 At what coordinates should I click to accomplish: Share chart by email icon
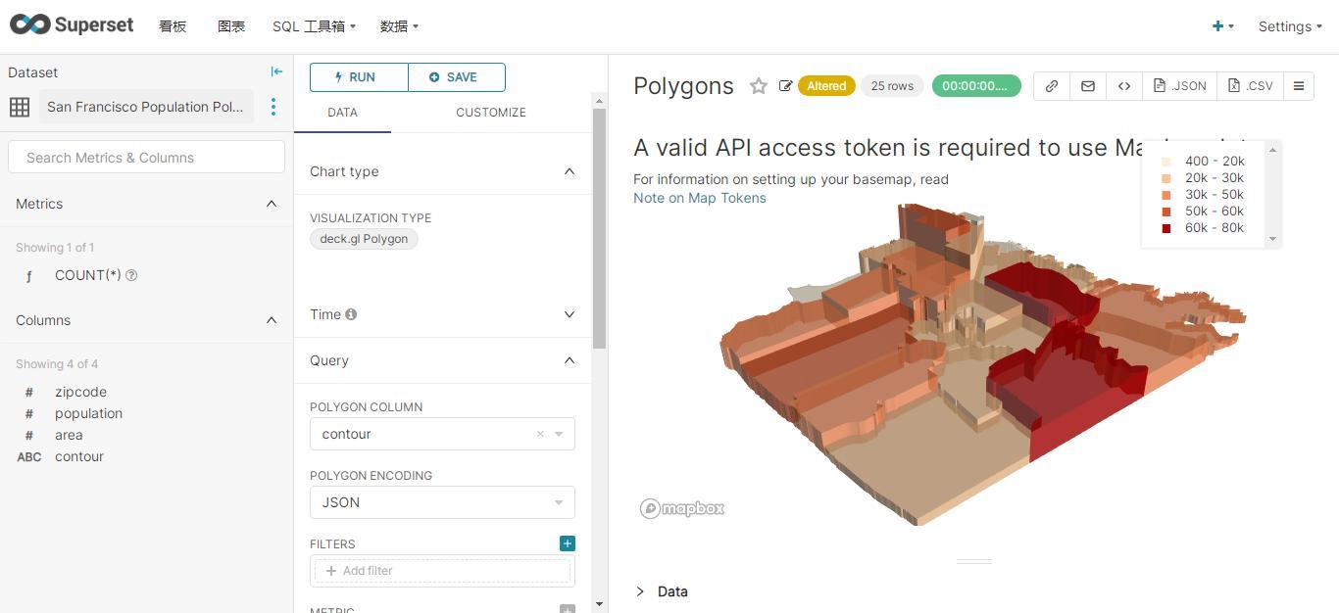1087,86
